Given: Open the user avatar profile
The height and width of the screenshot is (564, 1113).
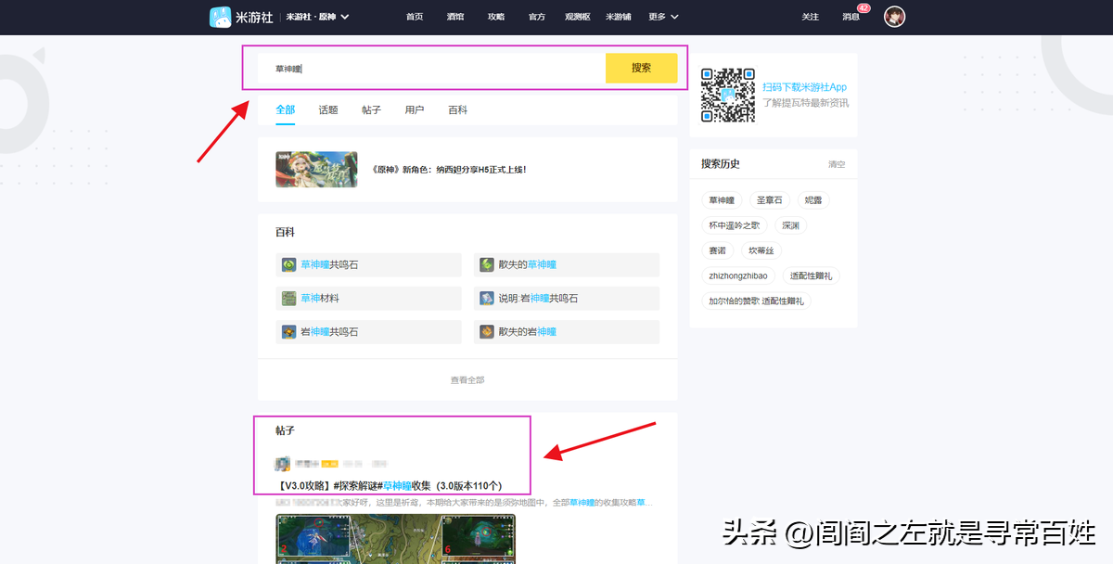Looking at the screenshot, I should click(x=894, y=17).
